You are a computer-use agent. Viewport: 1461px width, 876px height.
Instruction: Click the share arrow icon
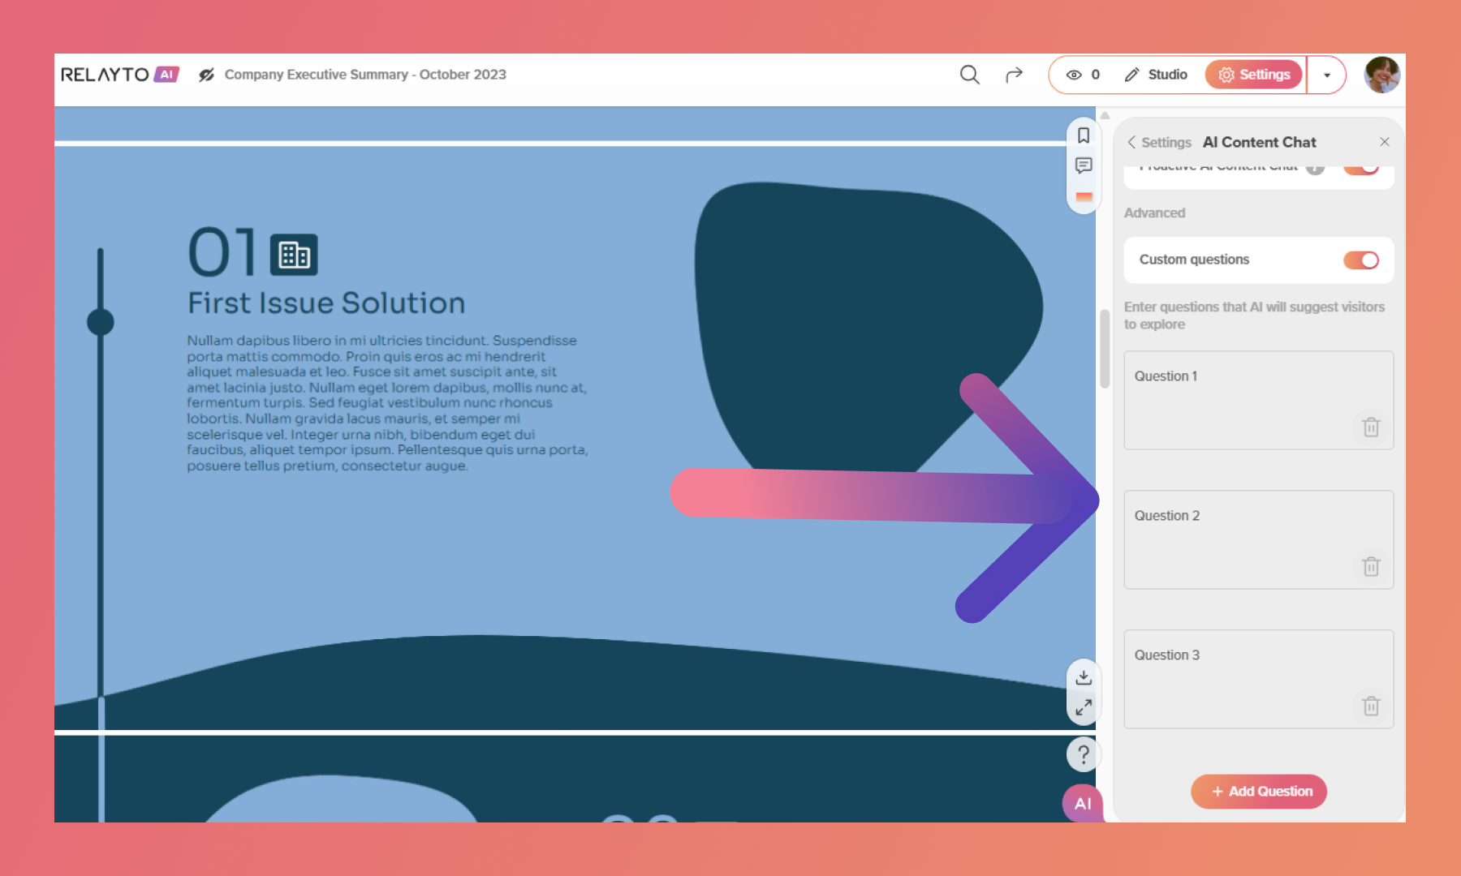[1014, 75]
